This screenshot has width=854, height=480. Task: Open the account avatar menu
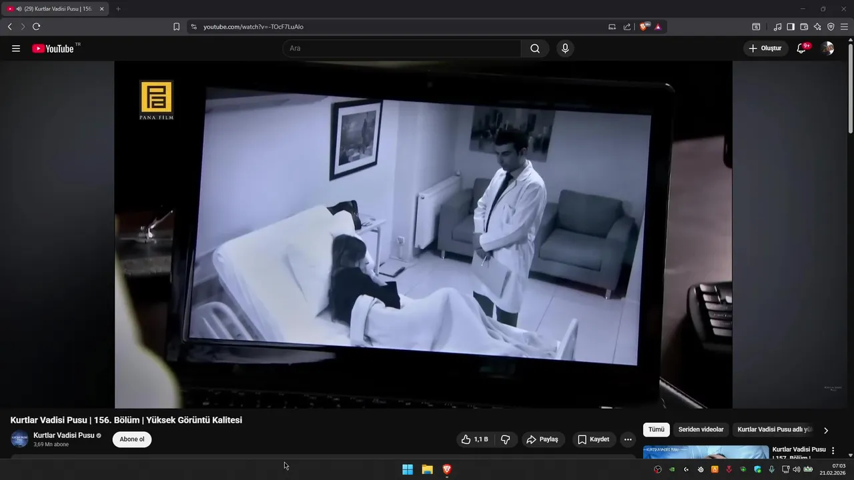click(x=827, y=48)
